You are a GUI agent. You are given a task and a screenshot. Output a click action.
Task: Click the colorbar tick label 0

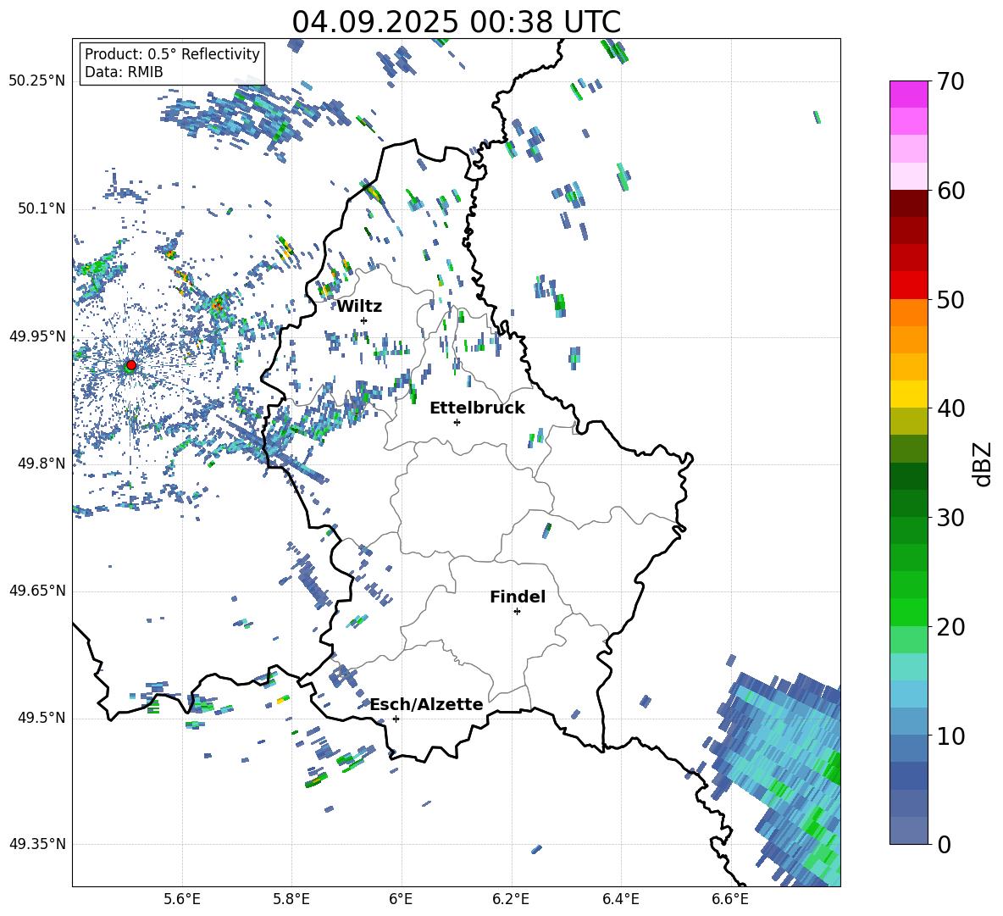point(944,844)
